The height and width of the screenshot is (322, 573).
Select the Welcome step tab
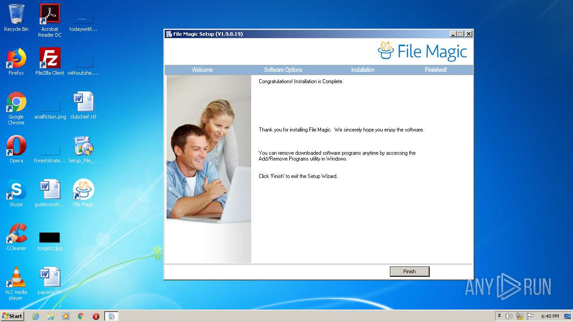[x=202, y=70]
